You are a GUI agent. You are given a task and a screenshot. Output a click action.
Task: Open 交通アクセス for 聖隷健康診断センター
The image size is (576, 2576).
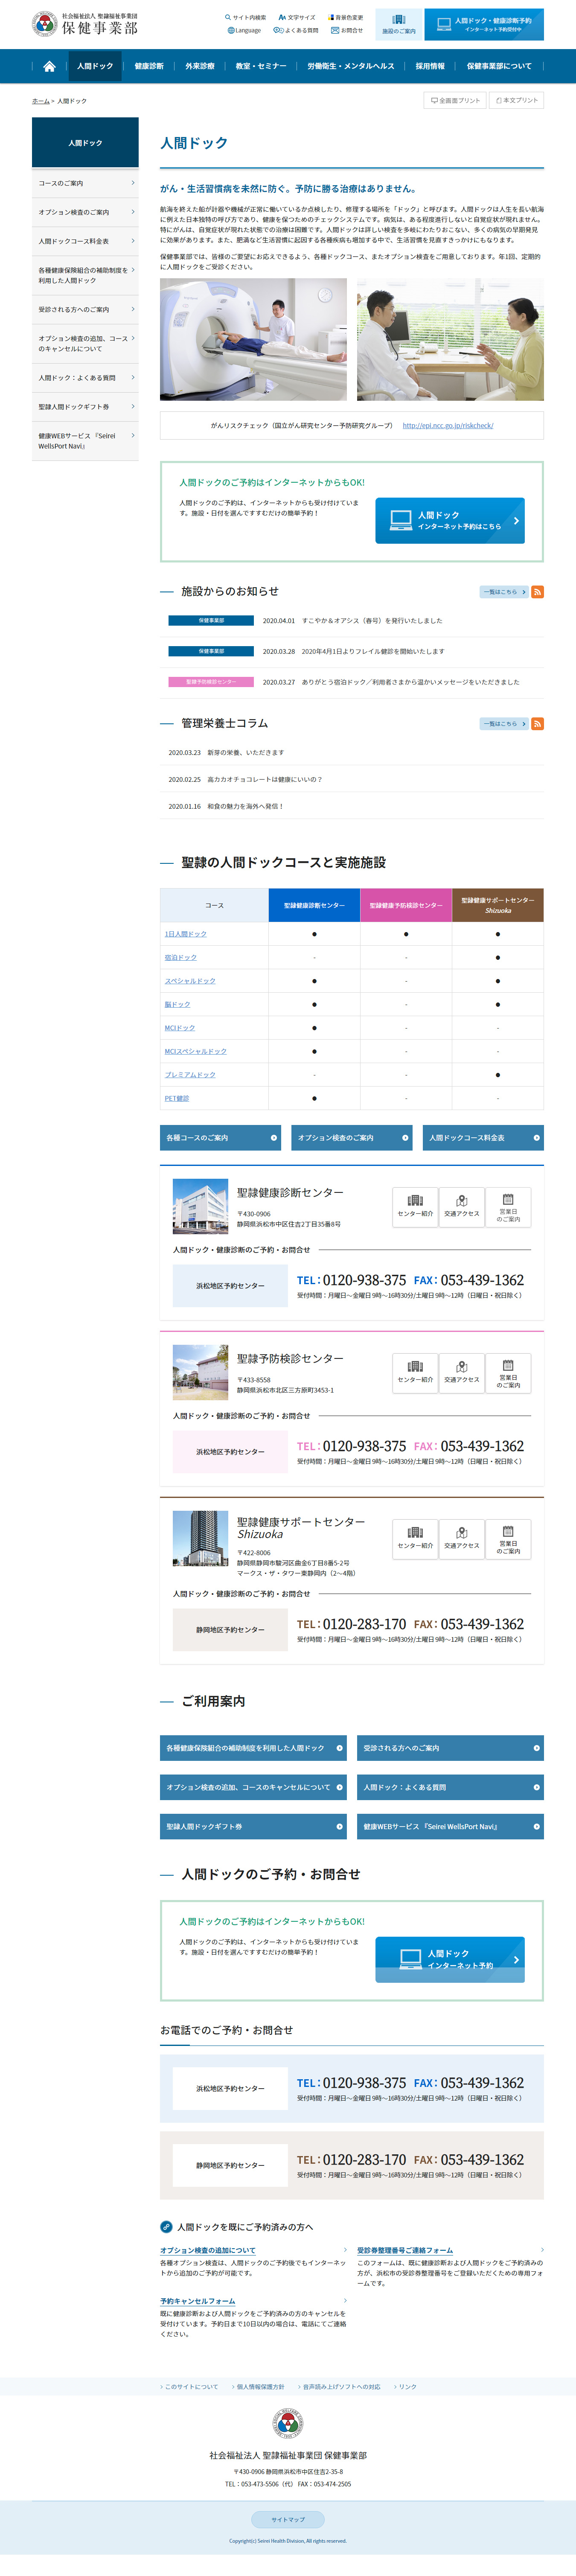[462, 1207]
